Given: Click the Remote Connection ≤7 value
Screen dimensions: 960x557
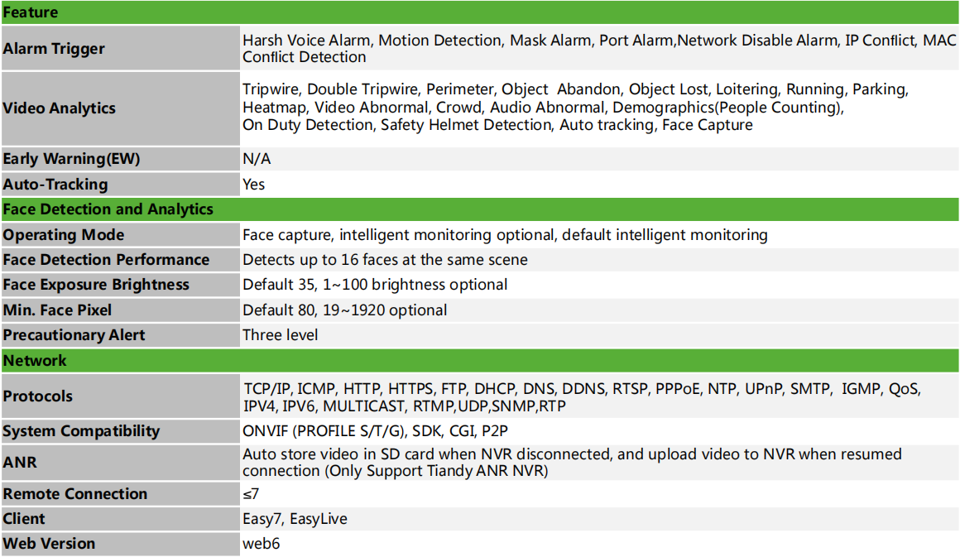Looking at the screenshot, I should click(251, 493).
